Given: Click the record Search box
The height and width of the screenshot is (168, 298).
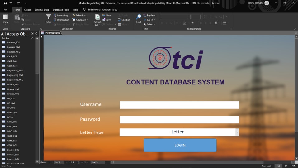Looking at the screenshot, I should [98, 162].
